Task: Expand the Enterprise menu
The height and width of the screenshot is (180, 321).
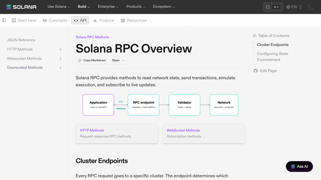Action: [x=108, y=7]
